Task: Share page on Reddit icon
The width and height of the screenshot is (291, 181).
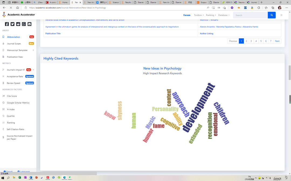Action: [18, 24]
